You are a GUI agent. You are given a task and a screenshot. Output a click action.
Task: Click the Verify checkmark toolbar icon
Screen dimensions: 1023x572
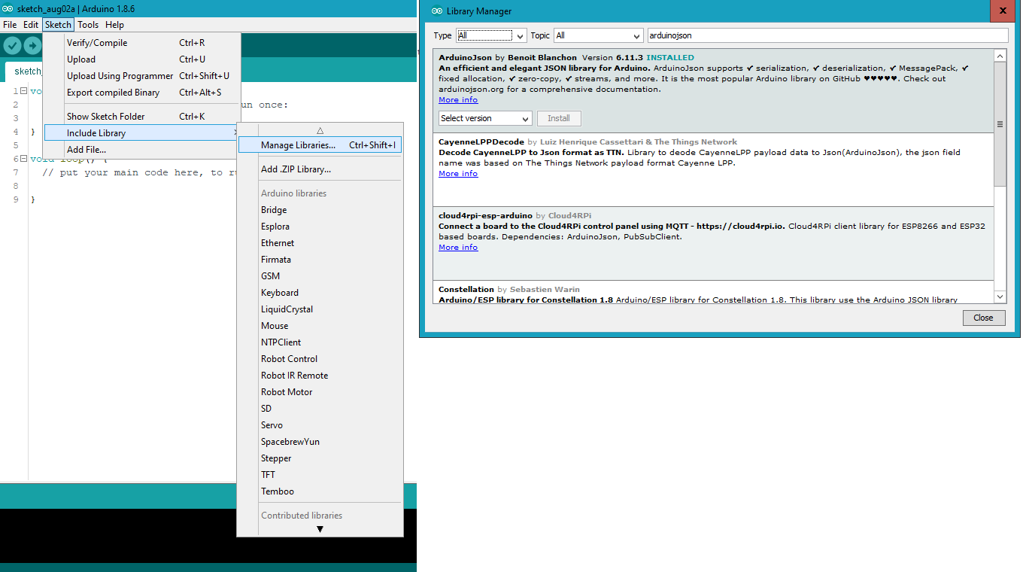(12, 46)
